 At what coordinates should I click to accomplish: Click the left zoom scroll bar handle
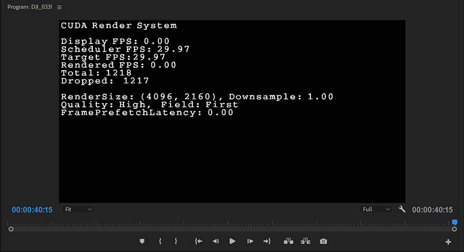(11, 229)
